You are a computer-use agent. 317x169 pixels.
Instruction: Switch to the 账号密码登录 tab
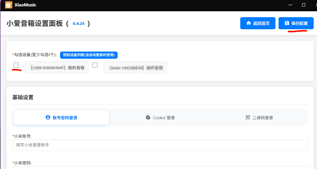(61, 117)
